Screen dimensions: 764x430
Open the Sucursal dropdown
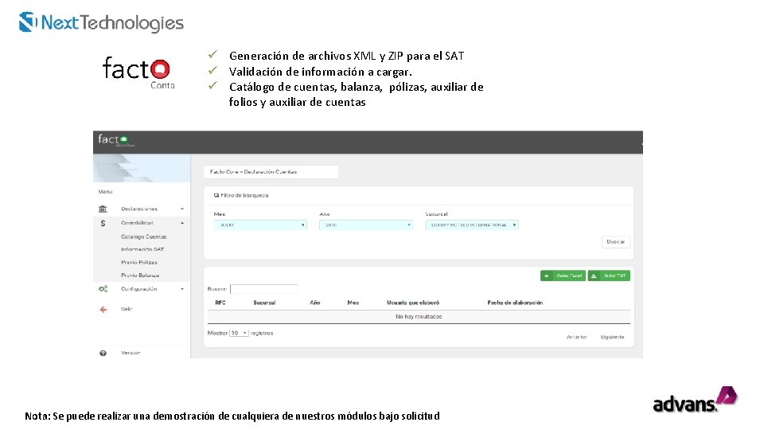pyautogui.click(x=472, y=225)
